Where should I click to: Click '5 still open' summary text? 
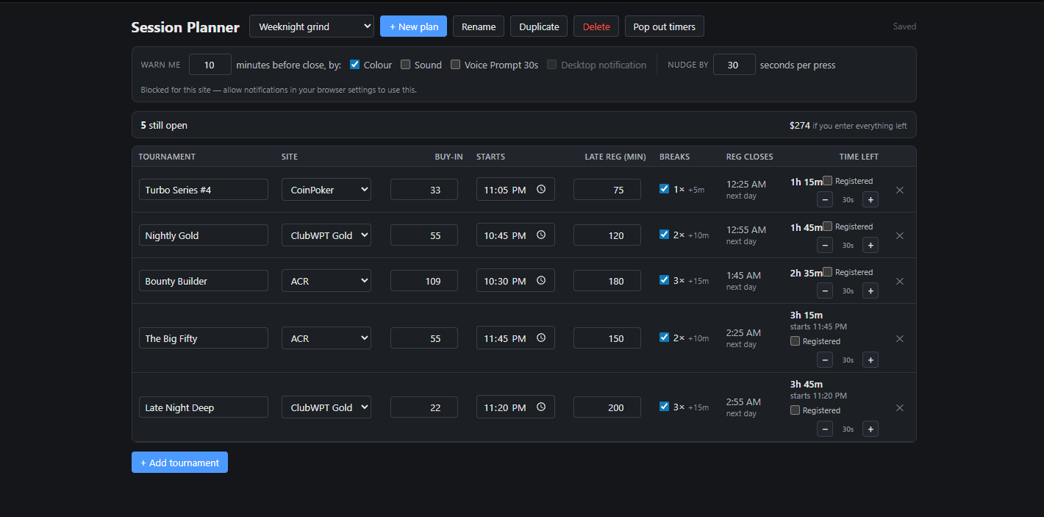click(x=164, y=125)
